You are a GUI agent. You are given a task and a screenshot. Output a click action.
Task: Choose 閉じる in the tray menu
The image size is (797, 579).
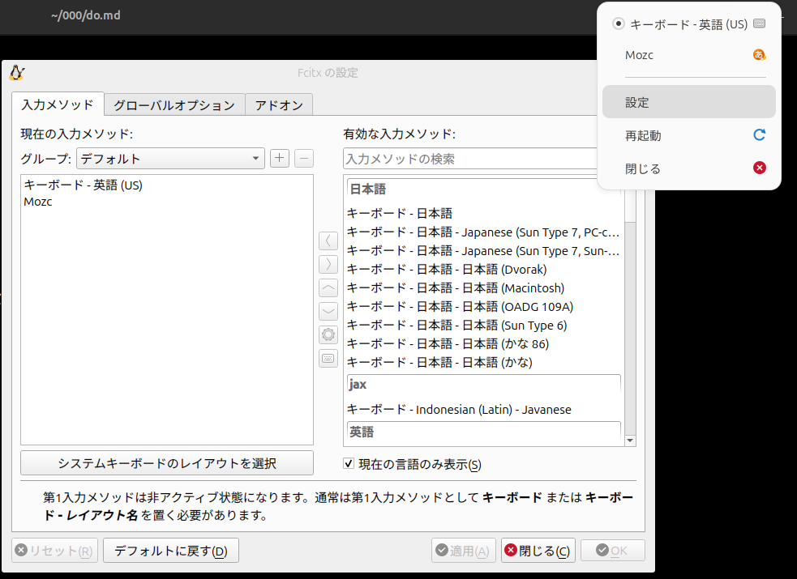point(689,168)
